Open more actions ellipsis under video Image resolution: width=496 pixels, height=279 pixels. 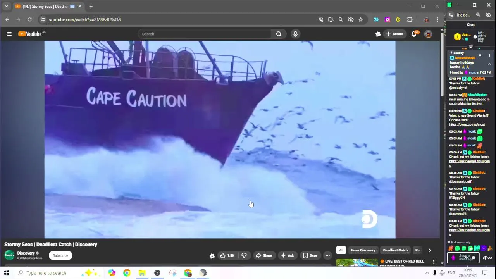[x=327, y=255]
